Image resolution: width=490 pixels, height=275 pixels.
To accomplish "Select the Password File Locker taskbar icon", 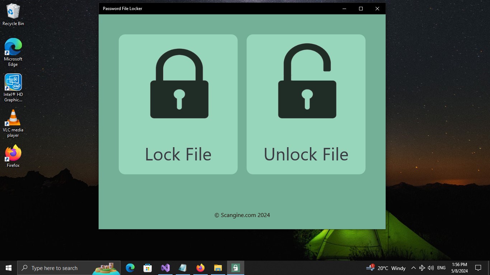I will (x=235, y=267).
